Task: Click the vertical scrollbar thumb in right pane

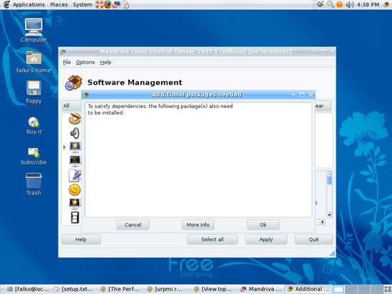Action: coord(329,180)
